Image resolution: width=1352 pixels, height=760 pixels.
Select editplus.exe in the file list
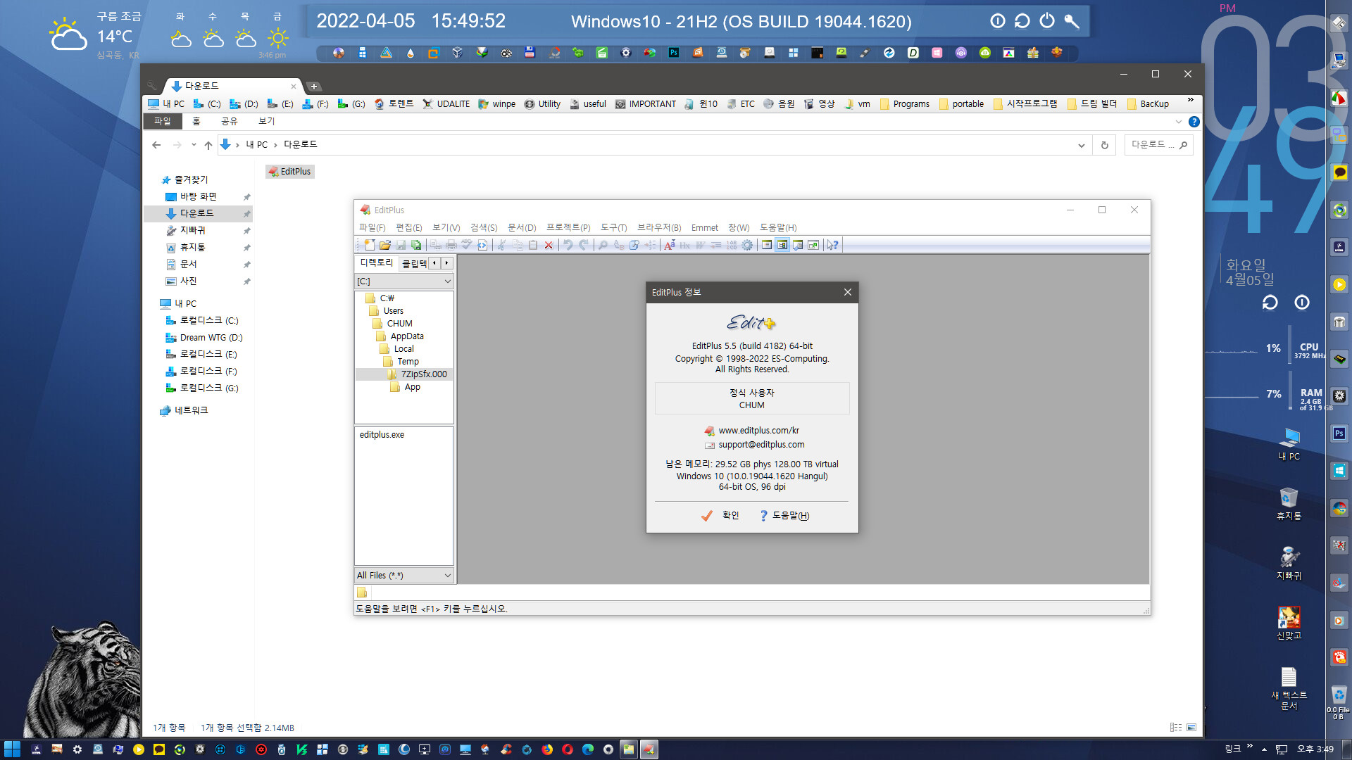[382, 435]
